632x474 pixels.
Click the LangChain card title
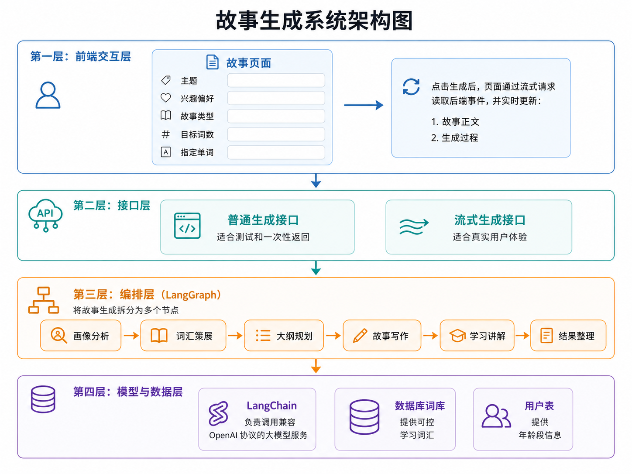click(271, 406)
